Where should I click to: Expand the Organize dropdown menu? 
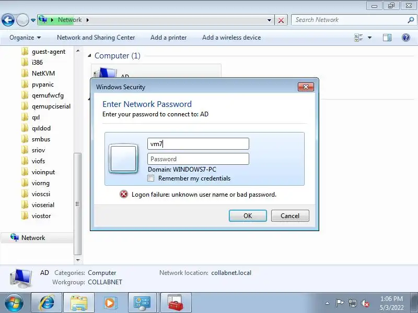(25, 38)
